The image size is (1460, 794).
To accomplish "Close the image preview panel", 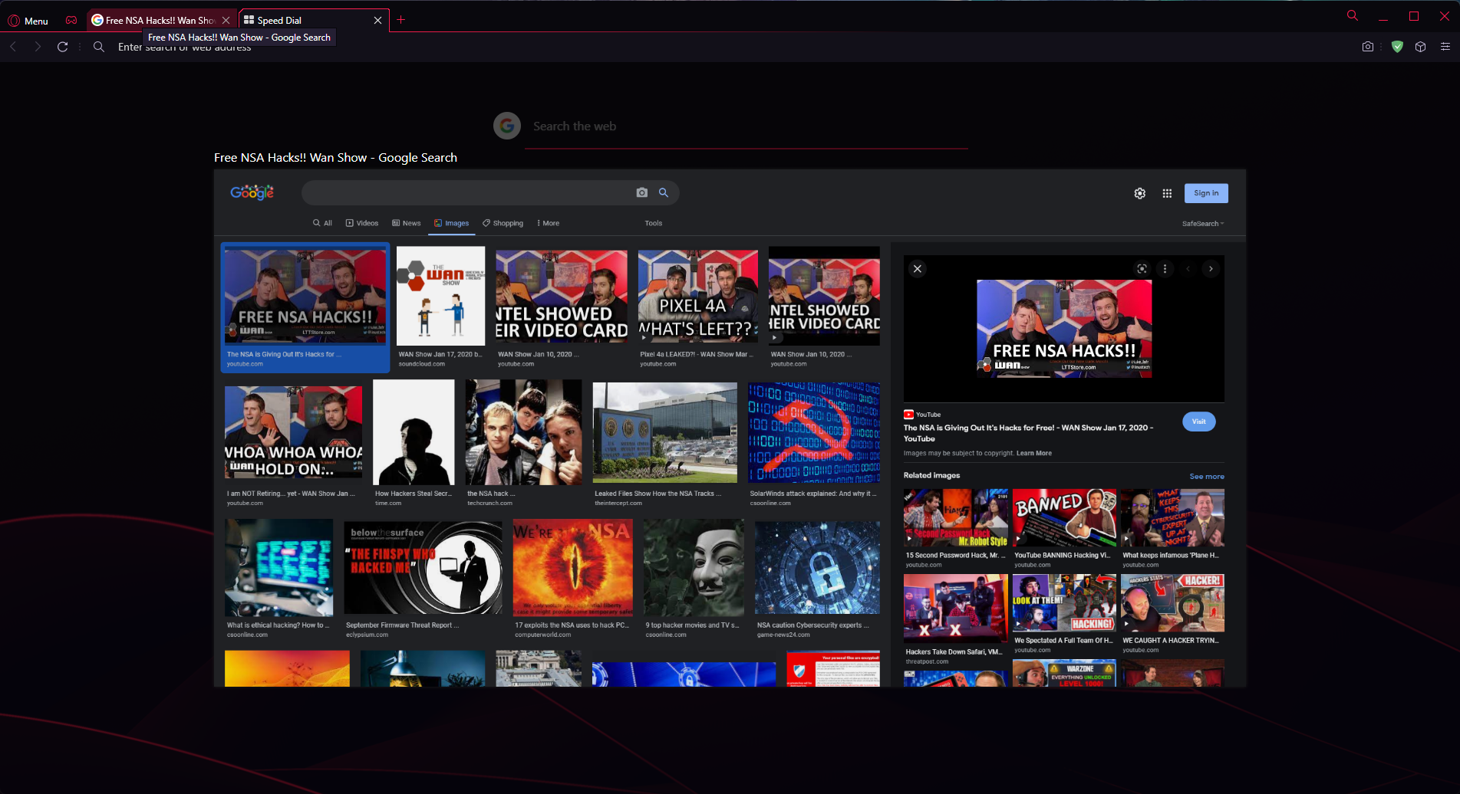I will pos(918,268).
